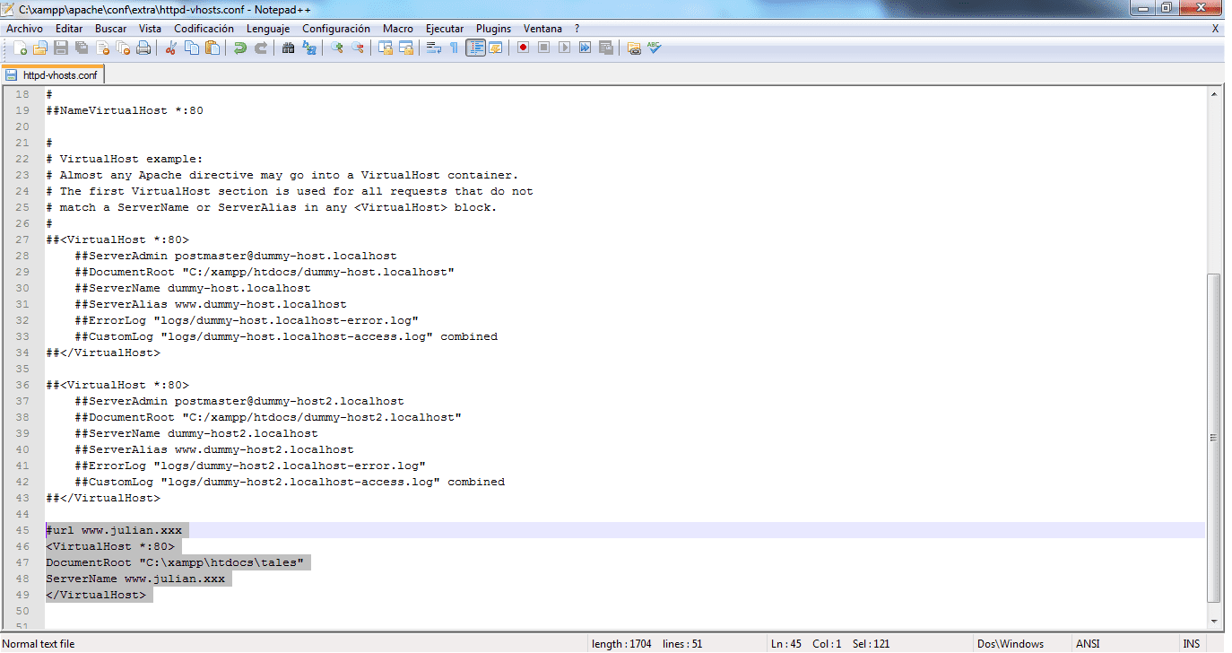1232x653 pixels.
Task: Open the Lenguaje menu
Action: 268,29
